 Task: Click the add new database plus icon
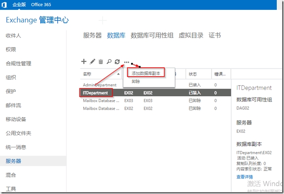(x=84, y=61)
